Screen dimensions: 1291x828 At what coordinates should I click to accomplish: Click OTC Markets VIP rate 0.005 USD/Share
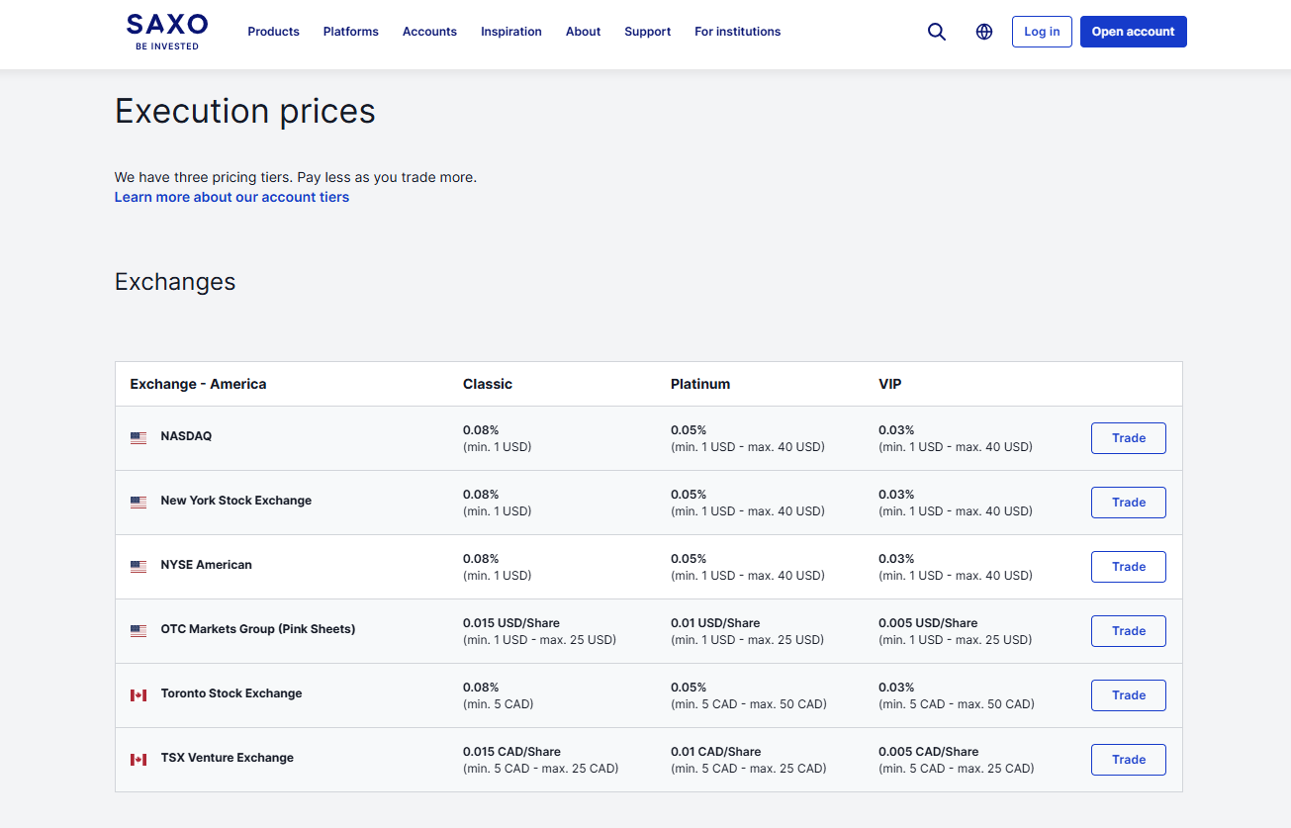(x=928, y=623)
